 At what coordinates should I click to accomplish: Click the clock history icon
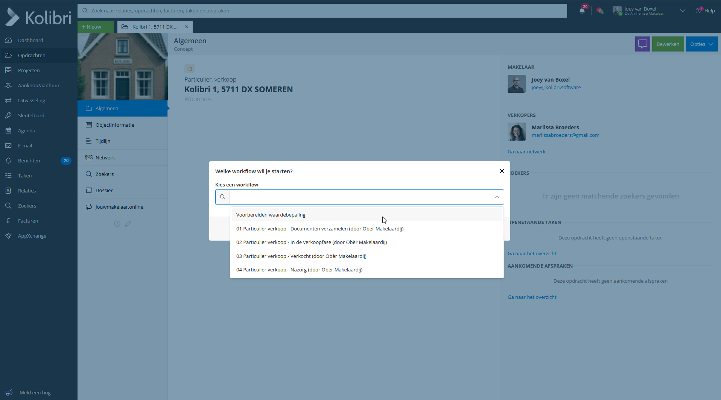pyautogui.click(x=117, y=224)
